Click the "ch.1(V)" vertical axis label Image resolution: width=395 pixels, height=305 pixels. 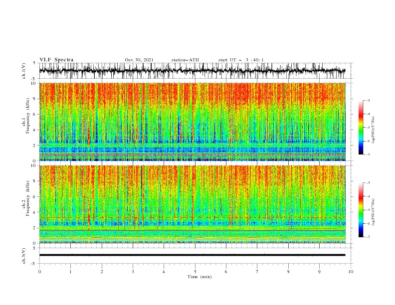24,71
